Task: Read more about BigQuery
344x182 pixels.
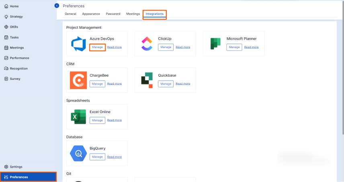Action: [114, 157]
